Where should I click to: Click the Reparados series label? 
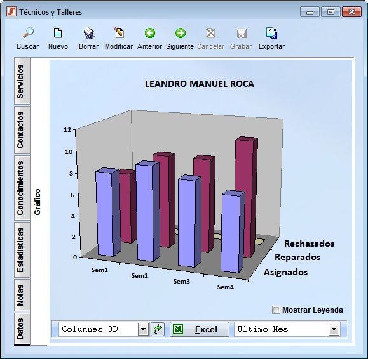297,257
